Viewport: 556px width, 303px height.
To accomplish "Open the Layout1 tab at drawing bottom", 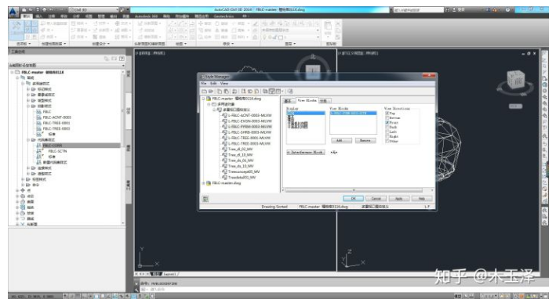I will pyautogui.click(x=170, y=274).
